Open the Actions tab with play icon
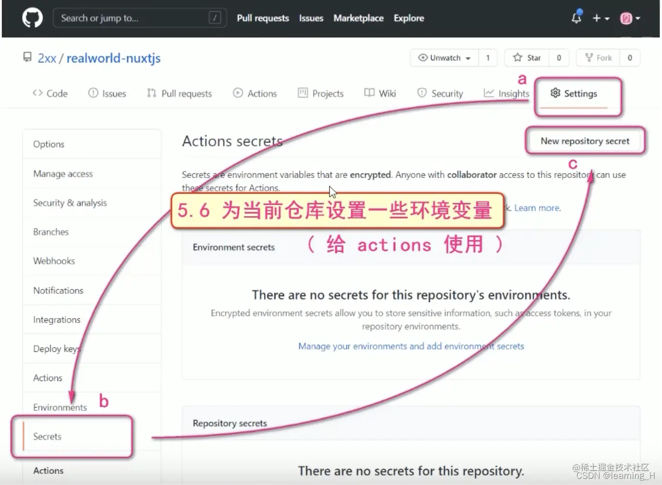Screen dimensions: 662x485 [x=255, y=93]
